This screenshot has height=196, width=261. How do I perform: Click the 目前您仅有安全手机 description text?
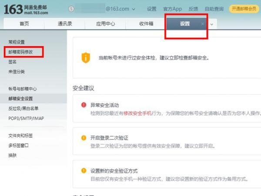point(169,179)
